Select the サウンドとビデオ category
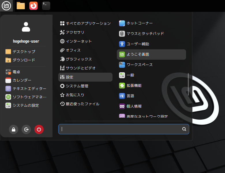The image size is (225, 173). [85, 68]
